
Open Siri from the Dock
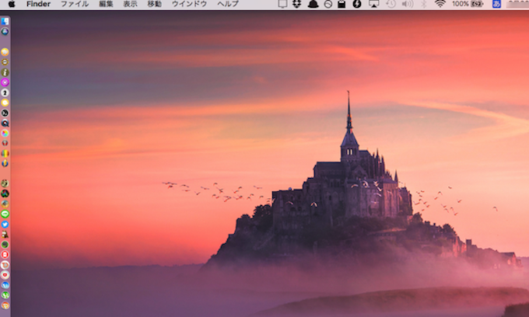pyautogui.click(x=5, y=32)
